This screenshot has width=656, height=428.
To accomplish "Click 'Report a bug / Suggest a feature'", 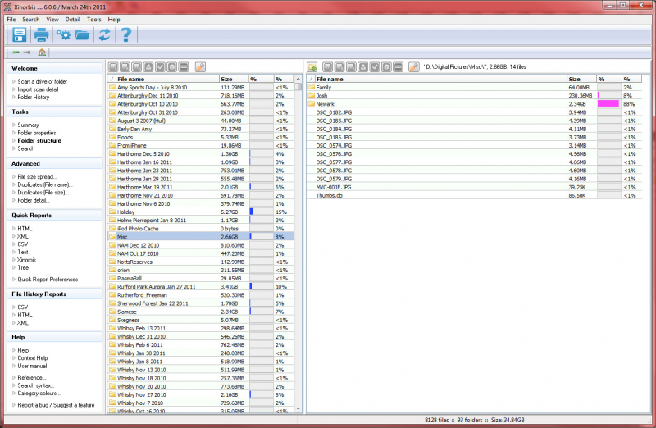I will (x=56, y=405).
